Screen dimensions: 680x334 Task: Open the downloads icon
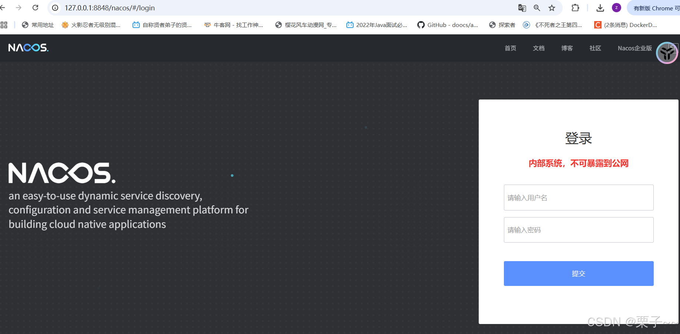point(600,8)
